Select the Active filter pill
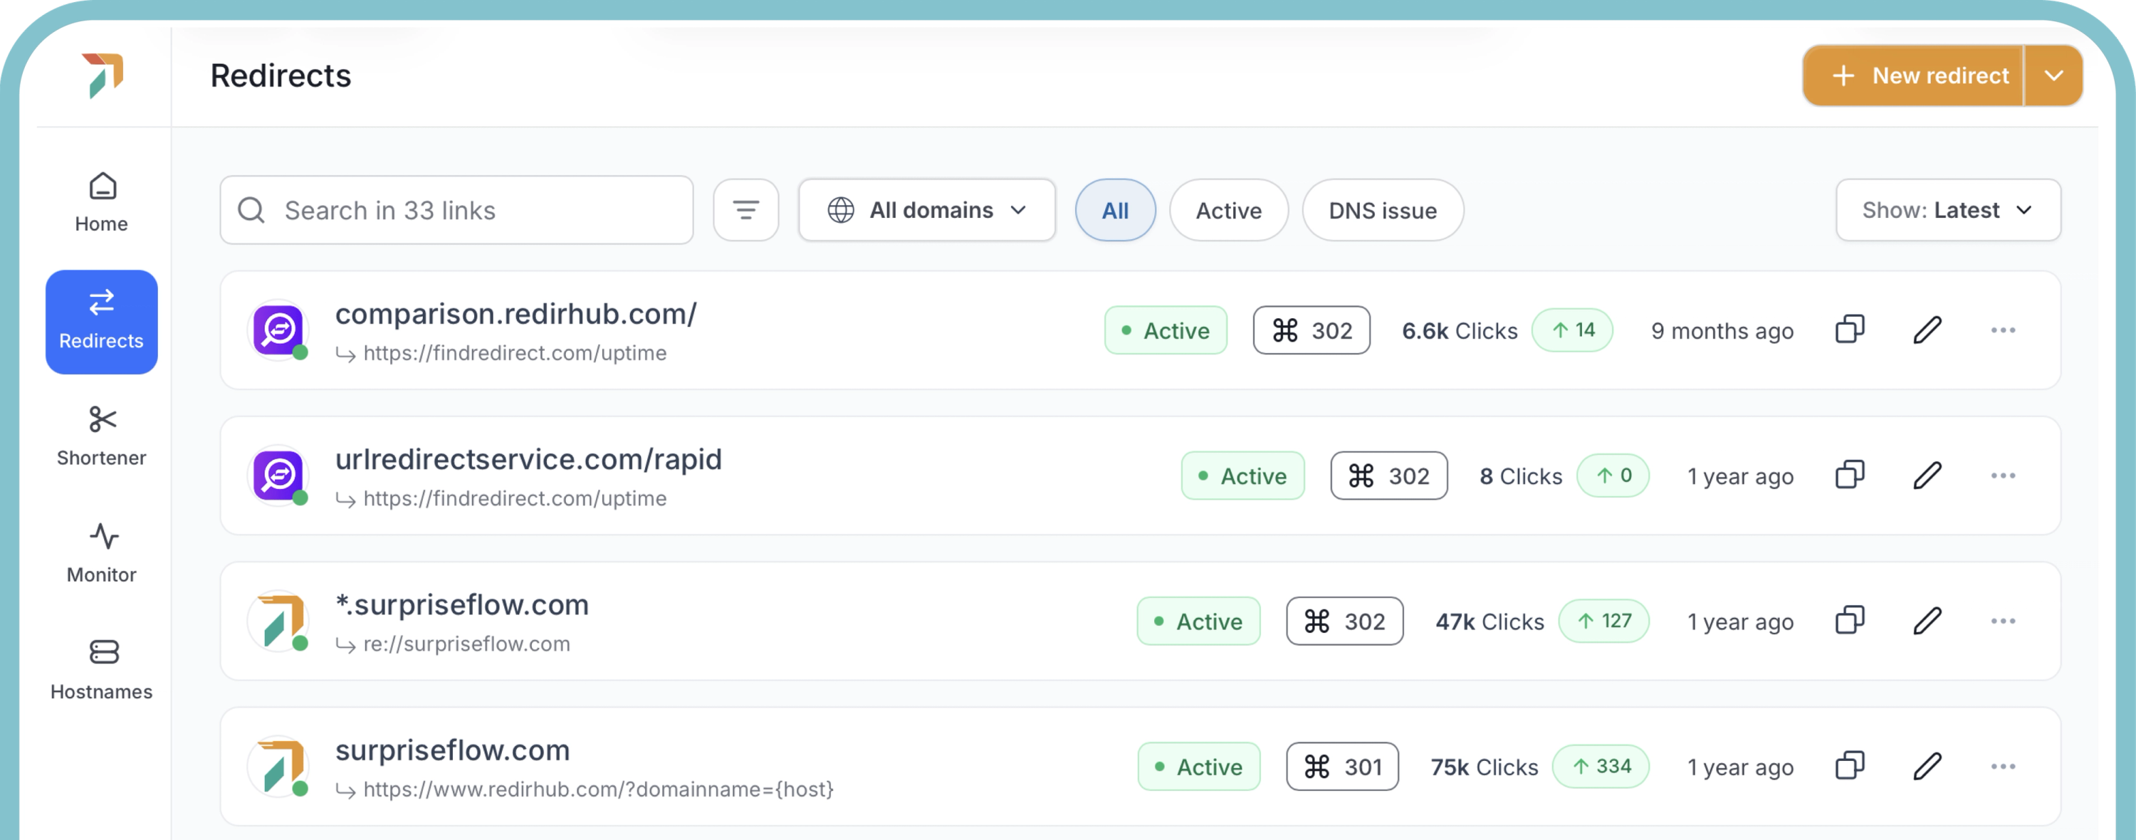Screen dimensions: 2136x840 coord(1228,211)
